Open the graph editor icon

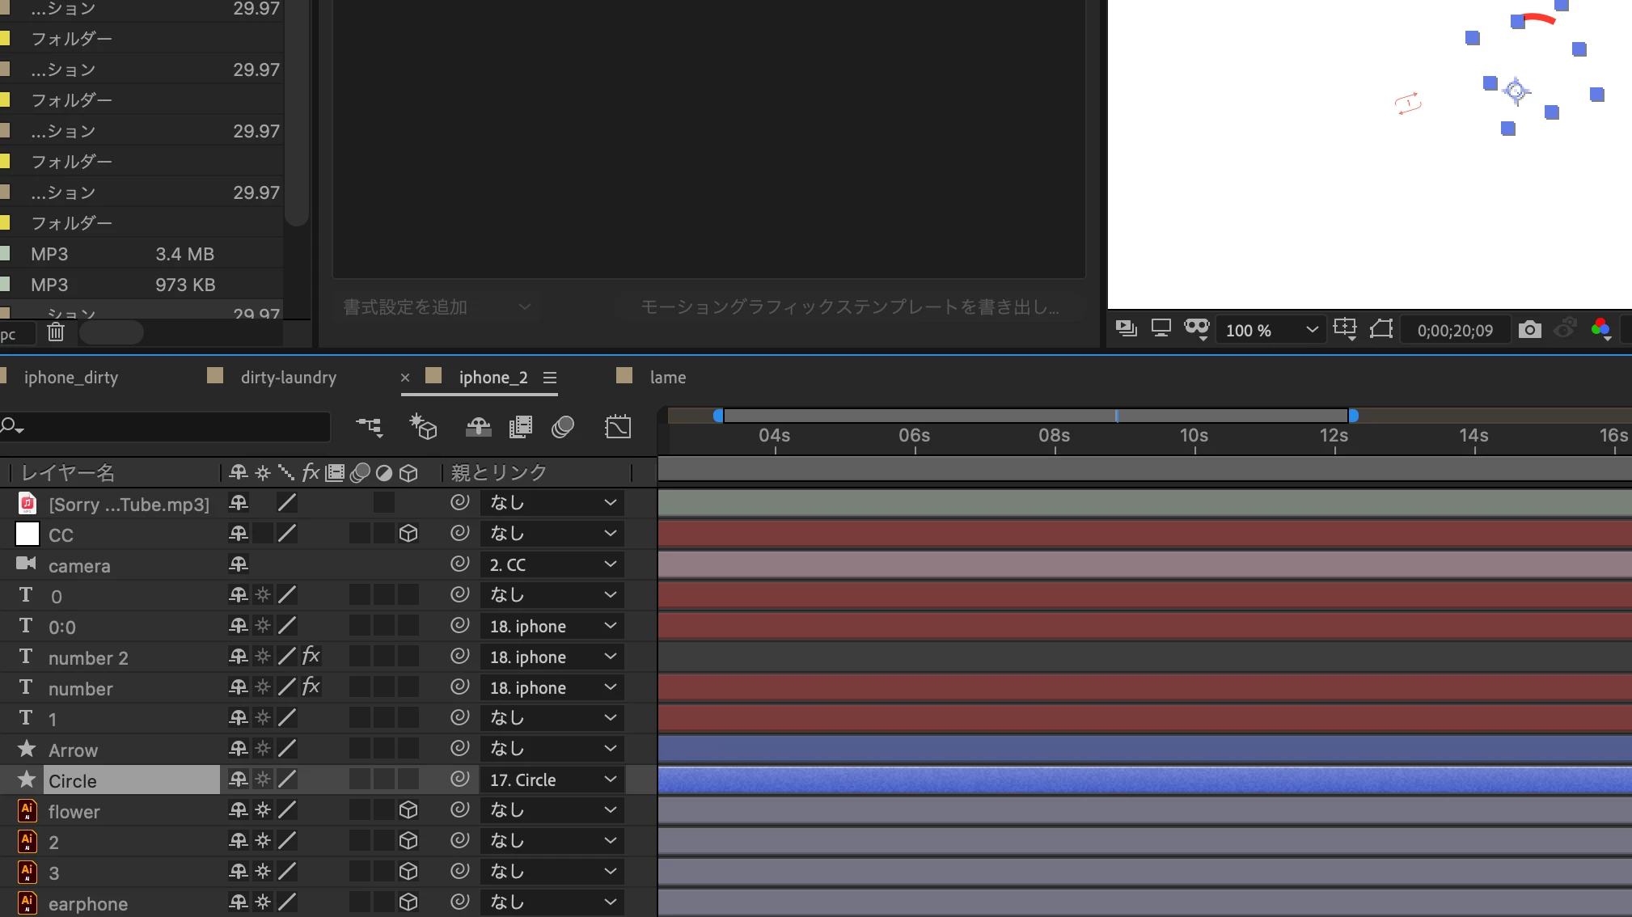[618, 426]
